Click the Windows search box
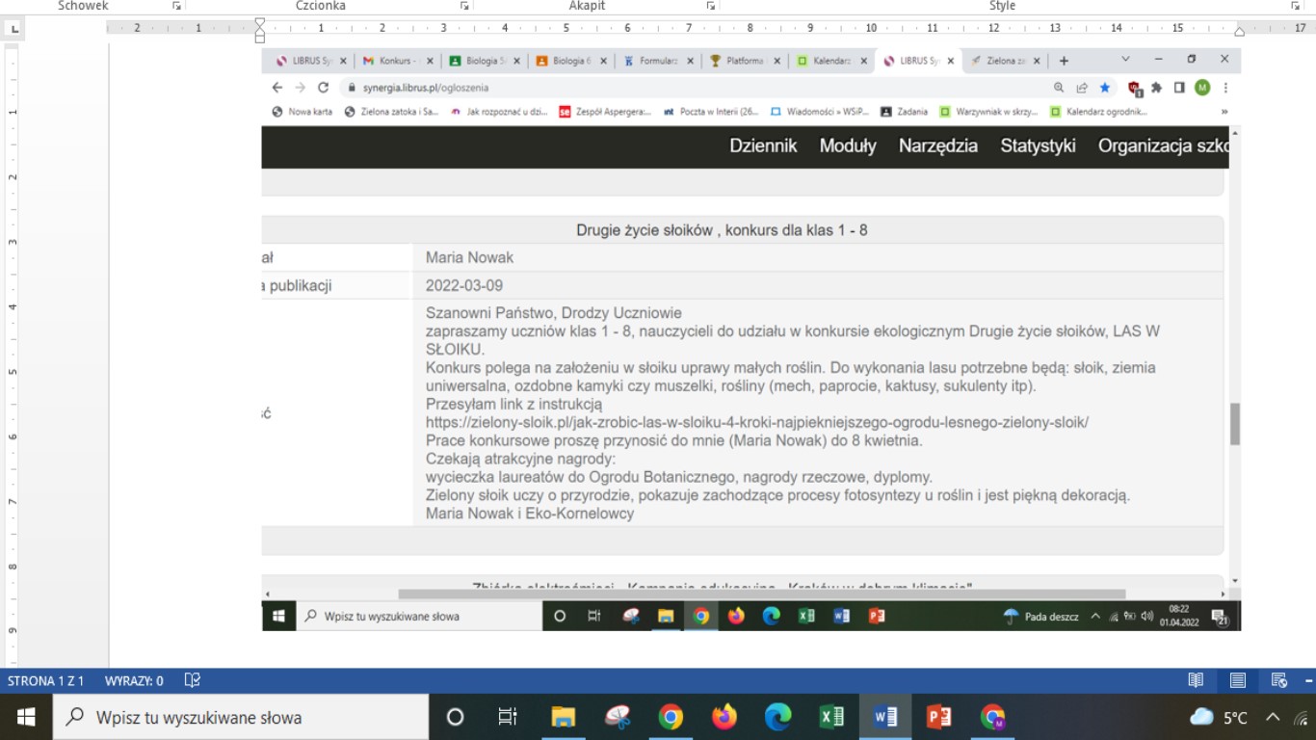Screen dimensions: 1316x740 pyautogui.click(x=241, y=717)
